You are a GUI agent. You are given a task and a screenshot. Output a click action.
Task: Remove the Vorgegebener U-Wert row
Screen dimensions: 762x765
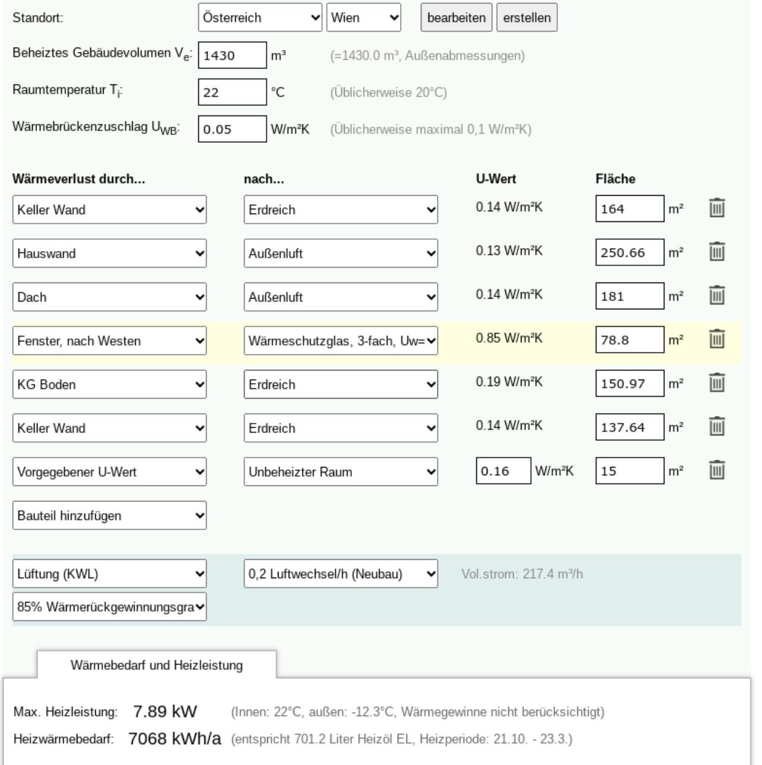[717, 471]
